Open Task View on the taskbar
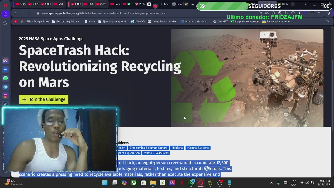The image size is (334, 188). coord(115,183)
